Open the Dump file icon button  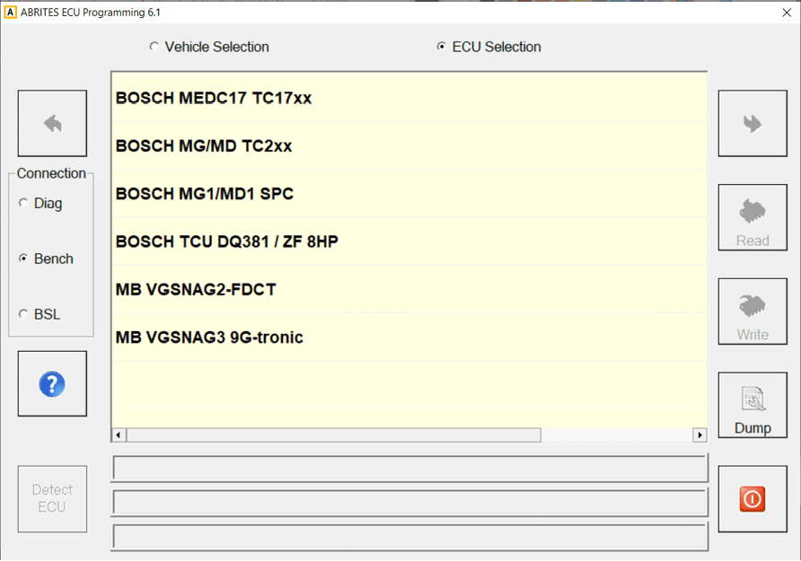[x=753, y=406]
